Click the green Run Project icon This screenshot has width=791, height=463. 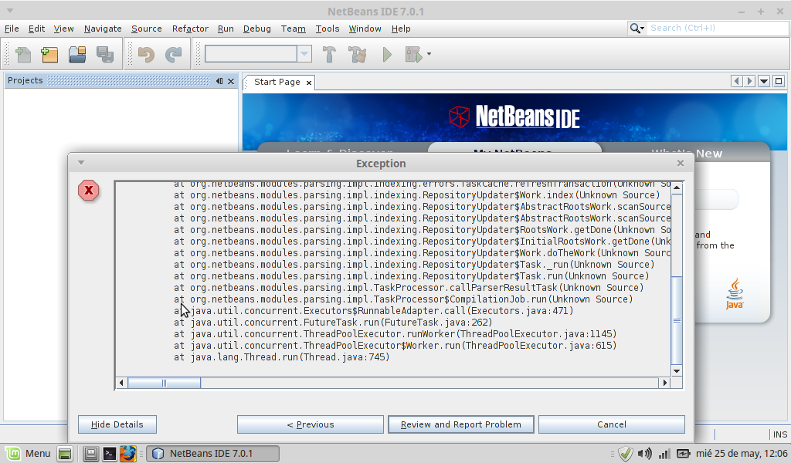387,55
